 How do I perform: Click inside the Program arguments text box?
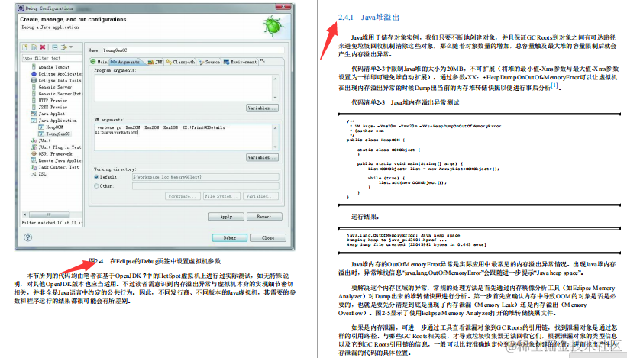click(183, 88)
